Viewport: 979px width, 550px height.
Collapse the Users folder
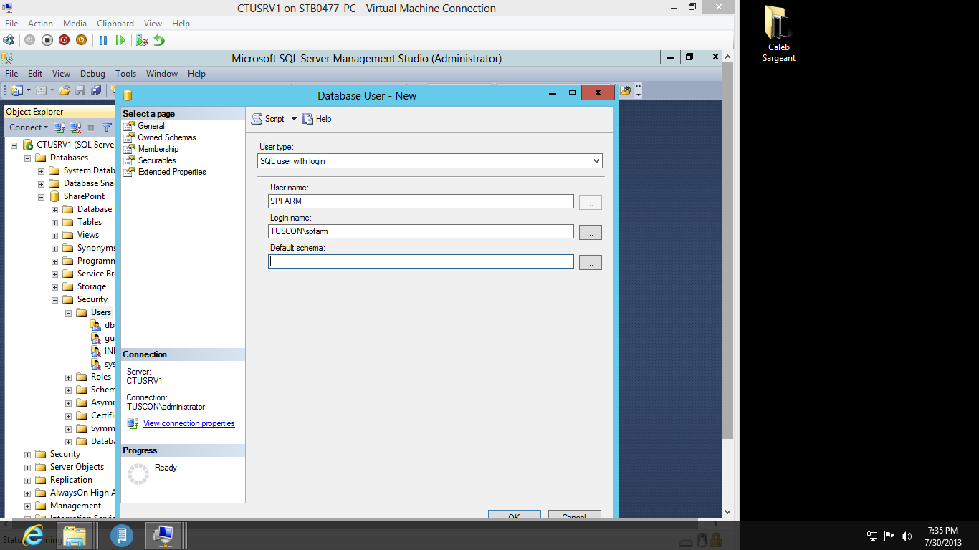click(68, 312)
